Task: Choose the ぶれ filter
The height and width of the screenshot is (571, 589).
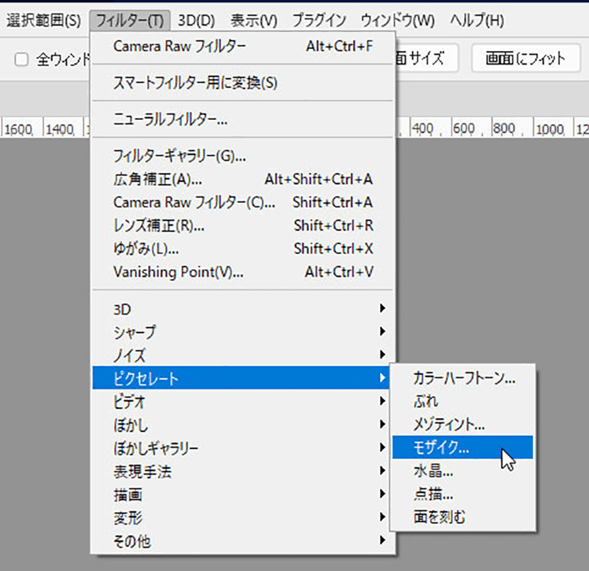Action: pos(463,401)
